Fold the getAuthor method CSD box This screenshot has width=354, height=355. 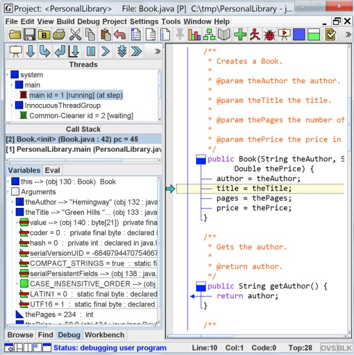(x=201, y=286)
